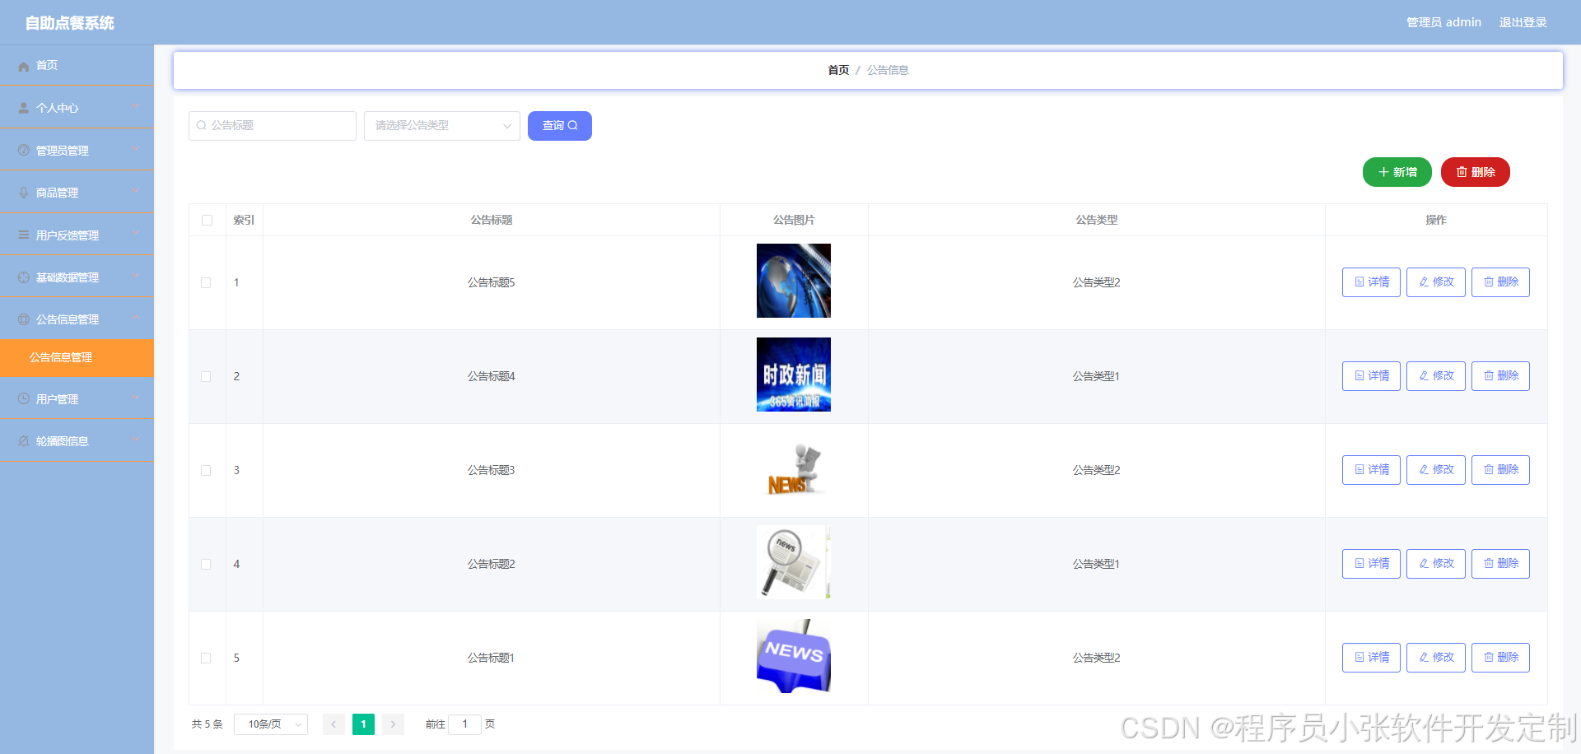Go to next page with right arrow
The image size is (1581, 754).
pyautogui.click(x=393, y=724)
